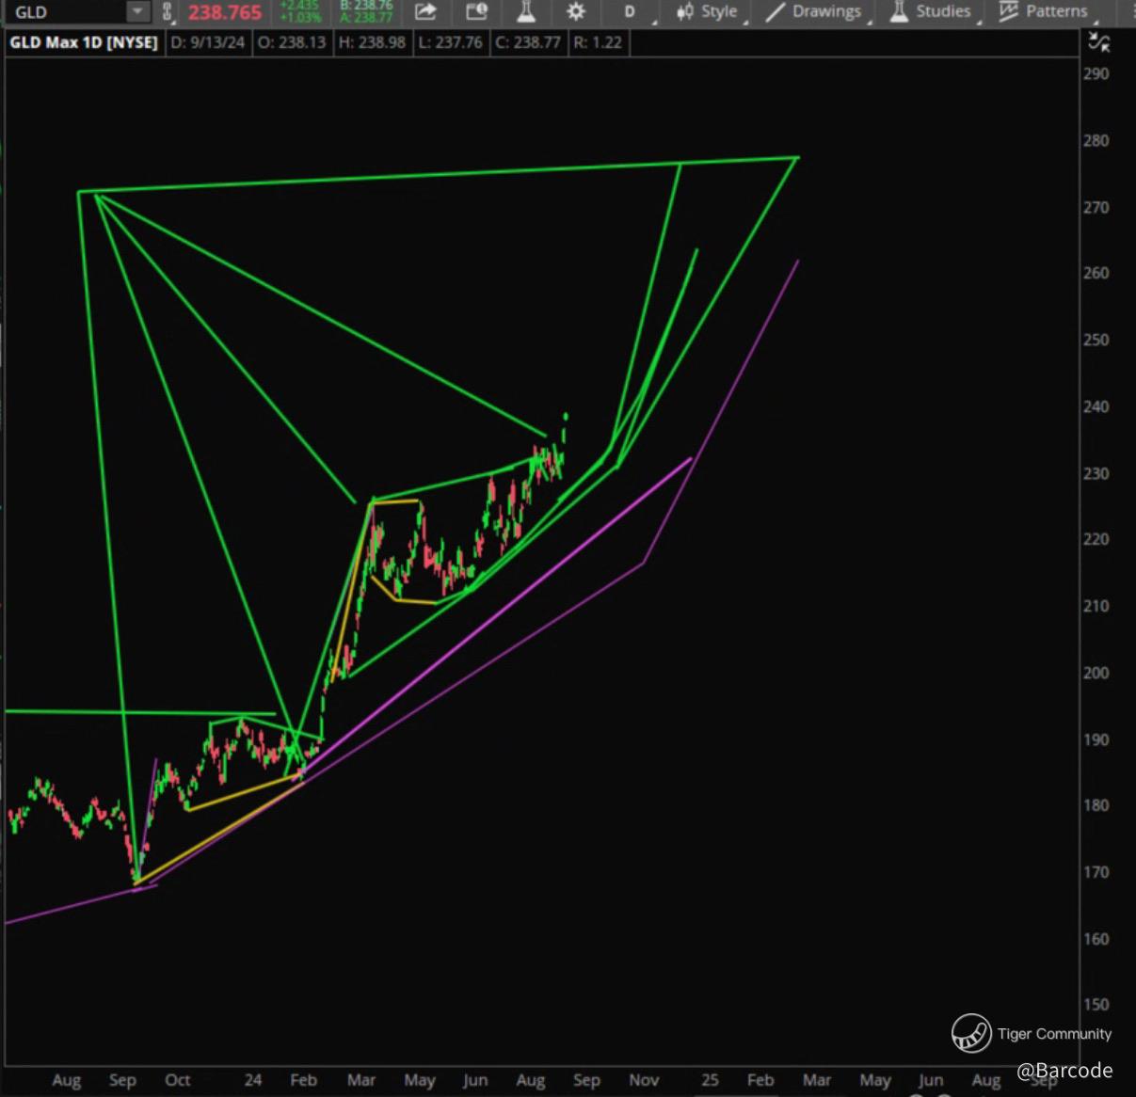Click the candlestick icon beside Style
The height and width of the screenshot is (1097, 1136).
685,11
